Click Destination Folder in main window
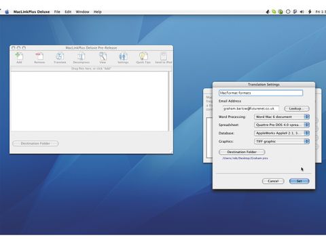Screen dimensions: 326x244 click(35, 144)
